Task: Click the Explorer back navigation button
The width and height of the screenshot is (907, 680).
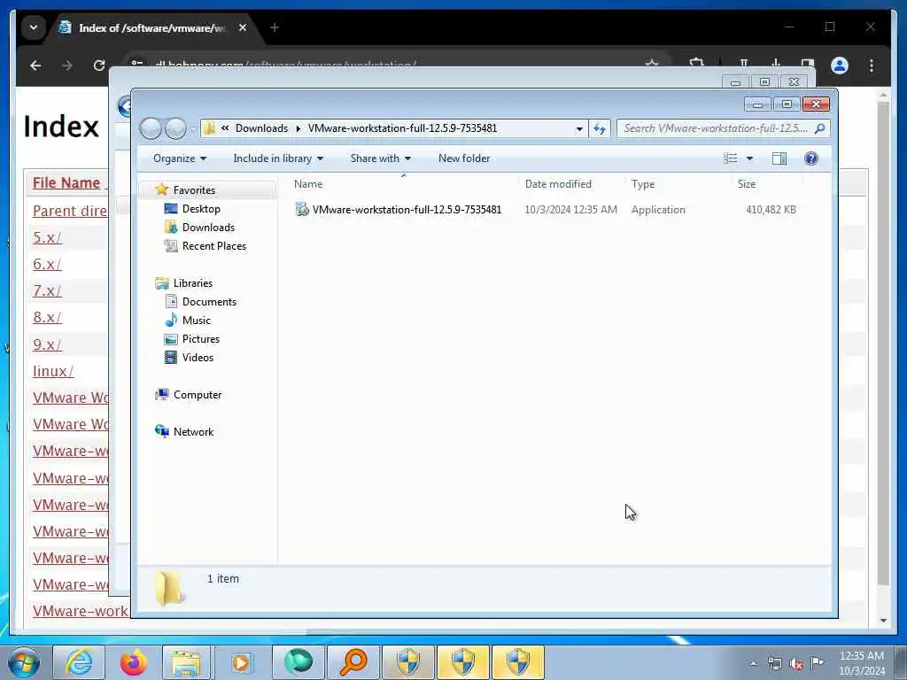Action: (x=151, y=128)
